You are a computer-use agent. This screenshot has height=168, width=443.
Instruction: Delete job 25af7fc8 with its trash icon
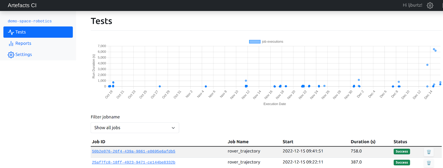(x=429, y=163)
